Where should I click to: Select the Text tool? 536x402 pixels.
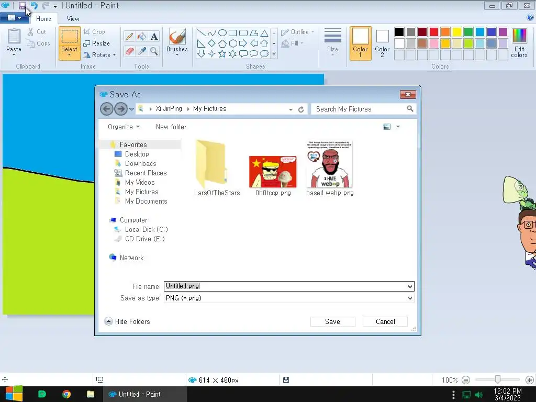pyautogui.click(x=154, y=36)
